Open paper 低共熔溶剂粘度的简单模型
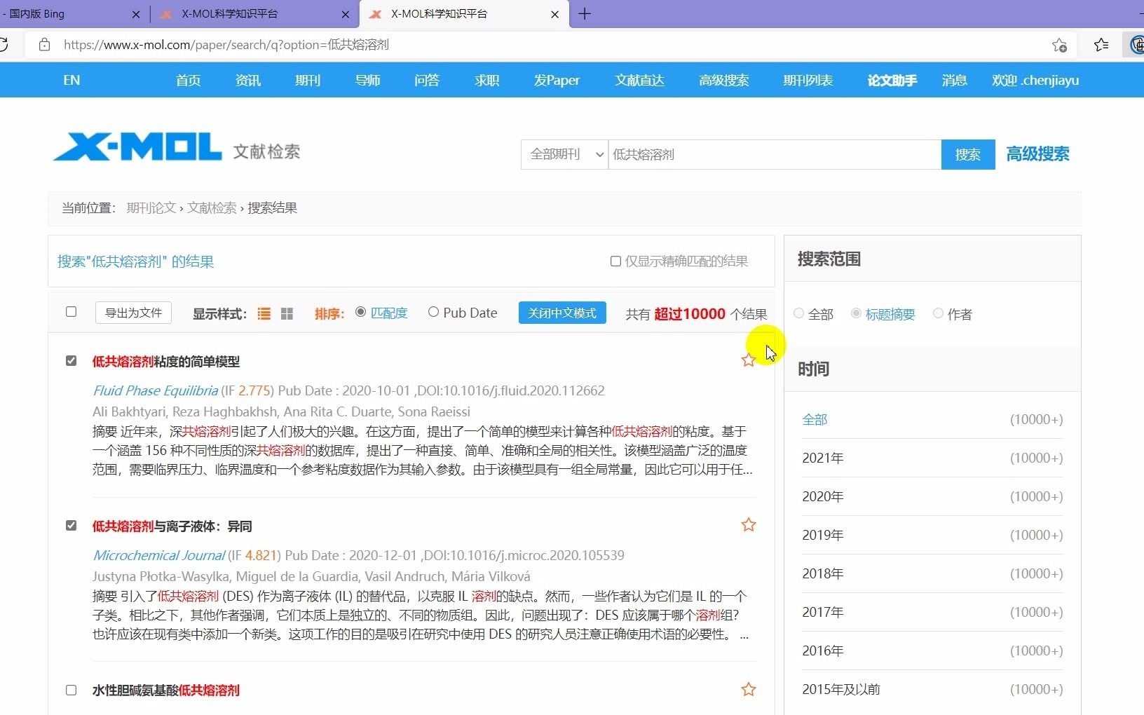The image size is (1144, 715). pyautogui.click(x=166, y=362)
